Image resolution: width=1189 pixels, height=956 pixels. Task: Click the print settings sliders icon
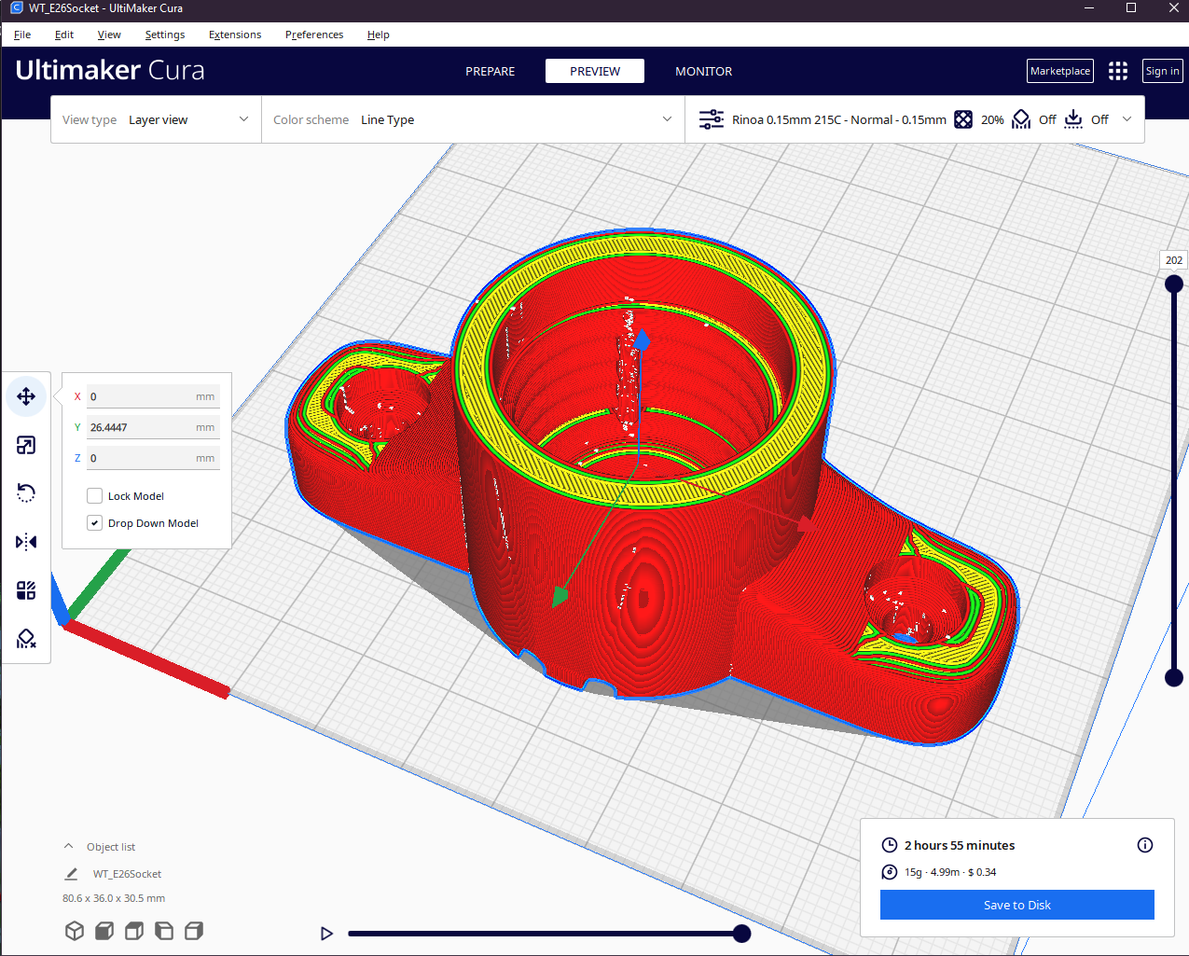point(712,119)
